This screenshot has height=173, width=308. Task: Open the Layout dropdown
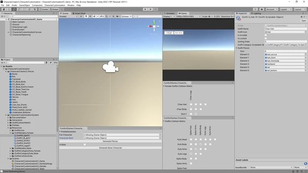coord(300,9)
